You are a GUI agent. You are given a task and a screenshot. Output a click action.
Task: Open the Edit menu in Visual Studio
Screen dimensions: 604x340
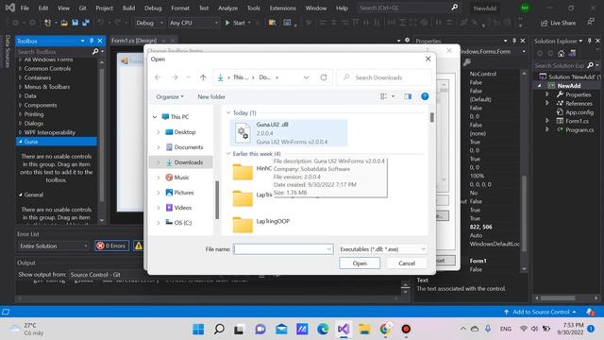coord(43,8)
